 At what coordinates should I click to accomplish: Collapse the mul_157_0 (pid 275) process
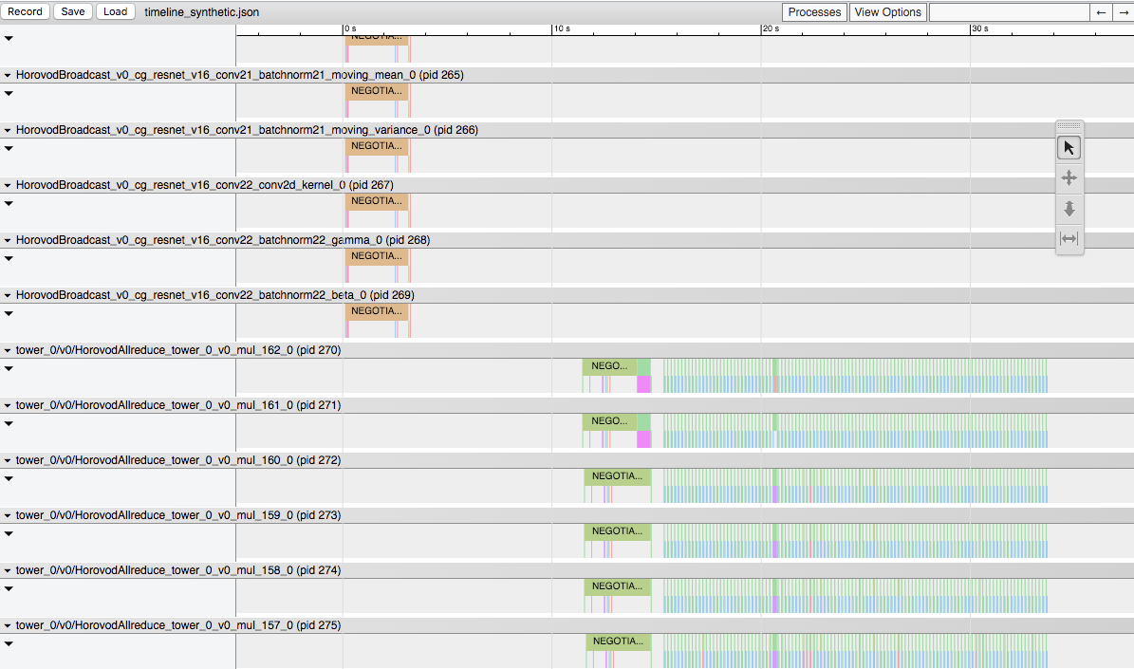click(x=8, y=625)
